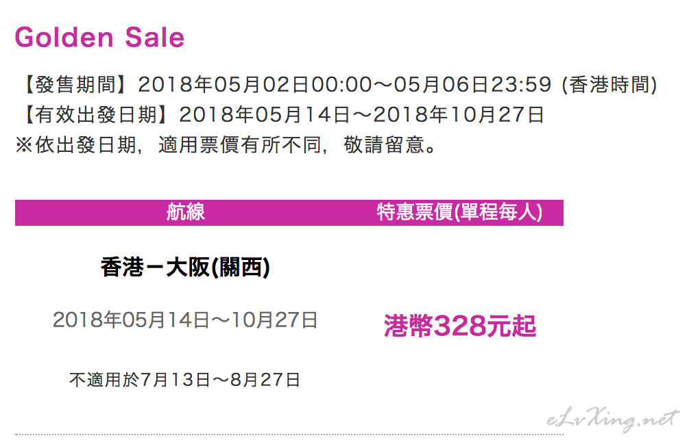Click the 2018年05月14日～10月27日 travel period text
Viewport: 687px width, 442px height.
(x=185, y=320)
